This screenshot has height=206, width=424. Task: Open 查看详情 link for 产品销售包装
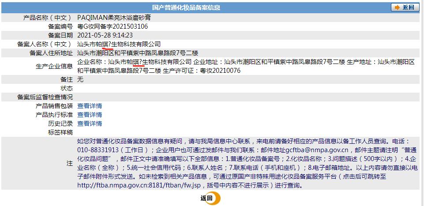coord(90,106)
